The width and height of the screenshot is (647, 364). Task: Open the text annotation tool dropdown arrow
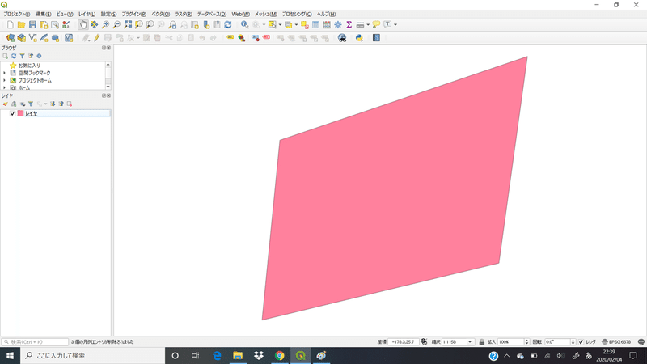point(395,25)
